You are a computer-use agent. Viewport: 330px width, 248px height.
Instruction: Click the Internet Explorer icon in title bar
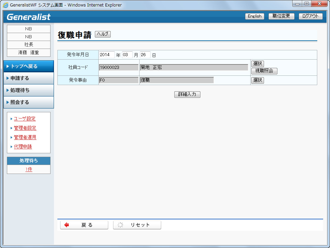pos(5,5)
